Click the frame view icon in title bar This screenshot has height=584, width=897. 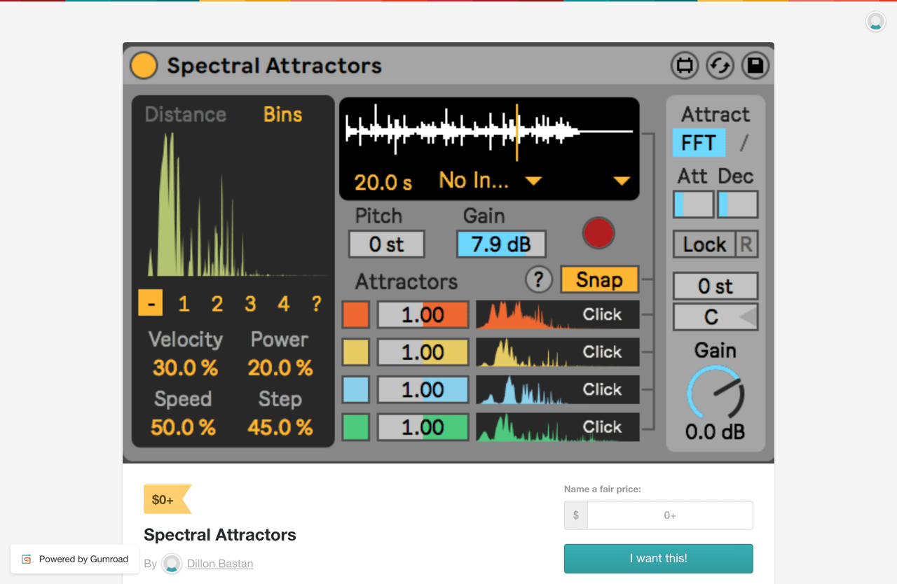click(685, 65)
